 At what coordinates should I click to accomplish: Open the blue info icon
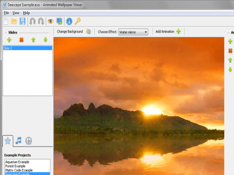(x=69, y=21)
